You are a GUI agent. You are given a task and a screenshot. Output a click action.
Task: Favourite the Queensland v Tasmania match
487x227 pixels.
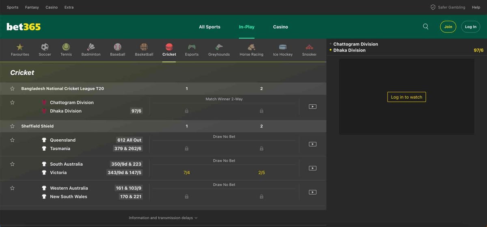tap(13, 140)
